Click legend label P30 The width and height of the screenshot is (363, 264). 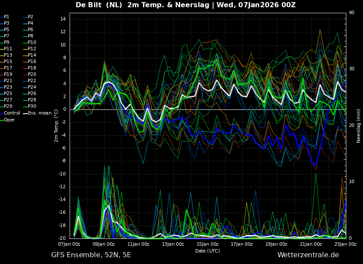point(29,106)
